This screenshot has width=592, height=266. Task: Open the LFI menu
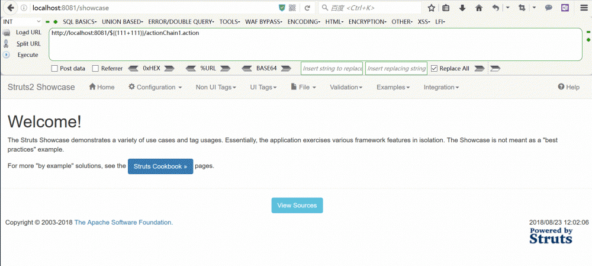(x=440, y=22)
